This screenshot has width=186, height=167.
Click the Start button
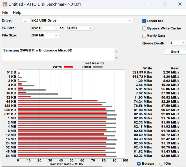pos(175,52)
